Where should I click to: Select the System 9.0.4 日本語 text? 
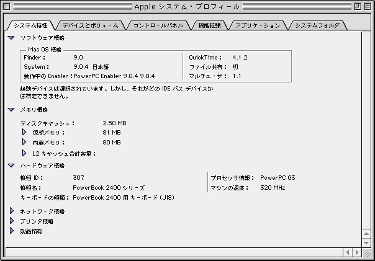91,67
